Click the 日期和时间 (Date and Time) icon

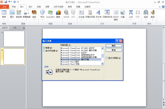[107, 14]
